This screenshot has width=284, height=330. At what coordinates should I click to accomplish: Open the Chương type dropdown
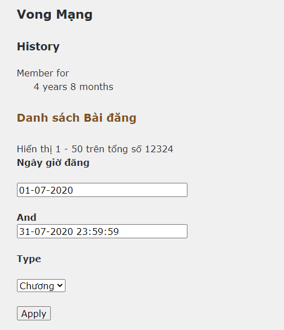[41, 286]
